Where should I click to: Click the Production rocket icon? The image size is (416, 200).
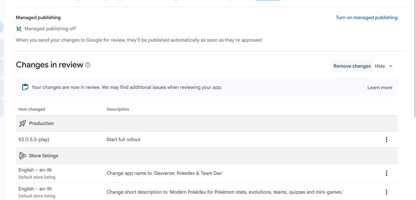click(x=23, y=123)
